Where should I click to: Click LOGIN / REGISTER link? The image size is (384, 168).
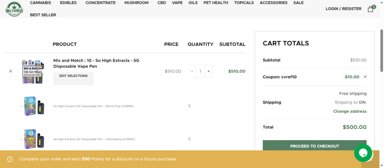point(343,9)
